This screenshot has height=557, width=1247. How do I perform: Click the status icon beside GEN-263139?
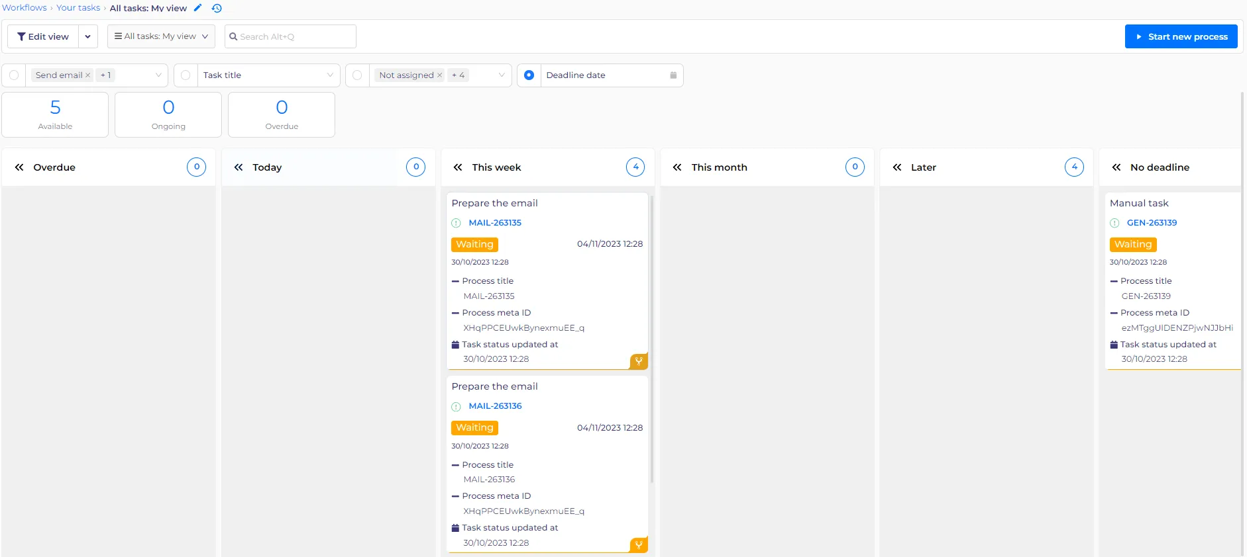1114,223
